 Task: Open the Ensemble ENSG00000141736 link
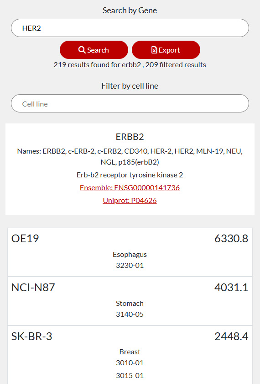(130, 187)
